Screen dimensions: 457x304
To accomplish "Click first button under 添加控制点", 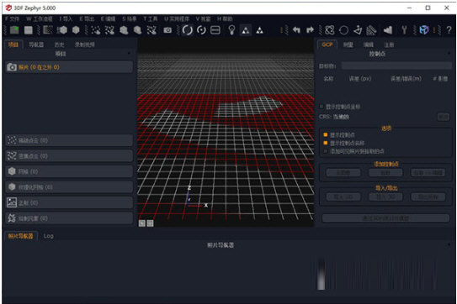I will point(343,172).
